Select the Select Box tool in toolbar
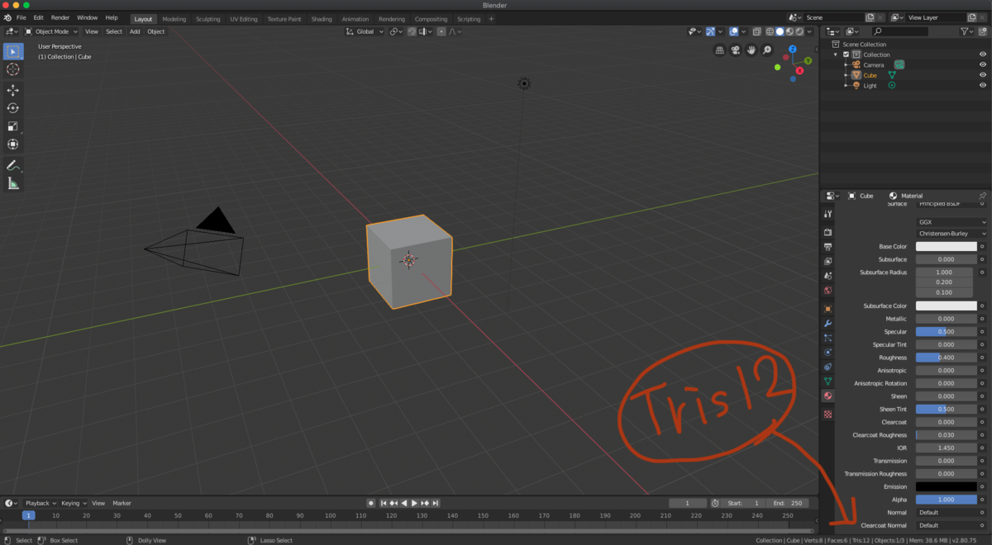 pyautogui.click(x=13, y=51)
